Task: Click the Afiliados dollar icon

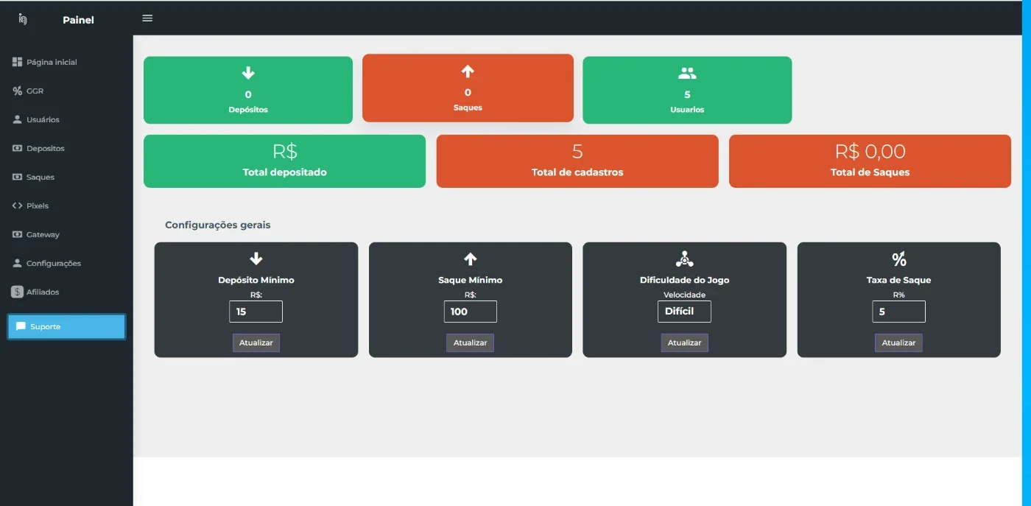Action: coord(18,292)
